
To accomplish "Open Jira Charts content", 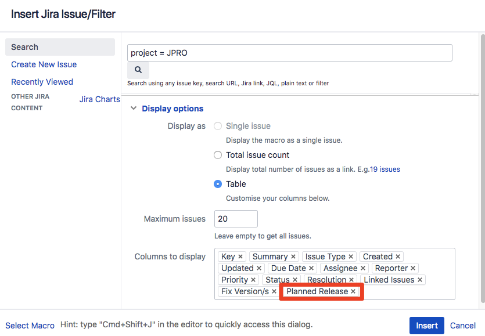I will (x=99, y=99).
